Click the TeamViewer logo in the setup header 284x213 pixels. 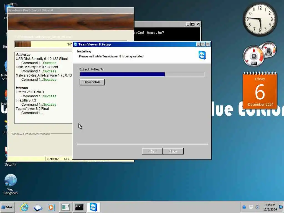202,55
